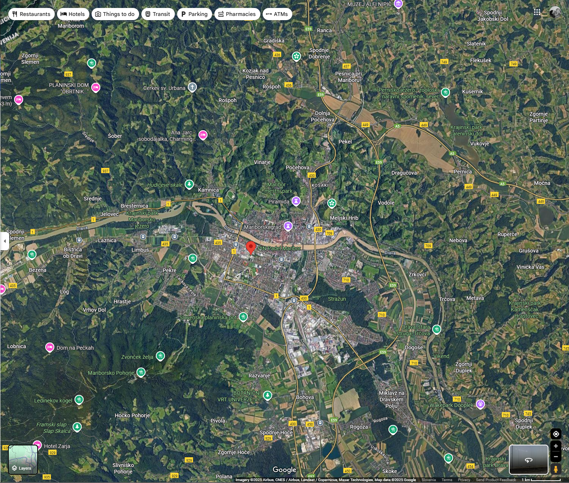Zoom in with the plus button
Screen dimensions: 569x483
click(x=556, y=446)
